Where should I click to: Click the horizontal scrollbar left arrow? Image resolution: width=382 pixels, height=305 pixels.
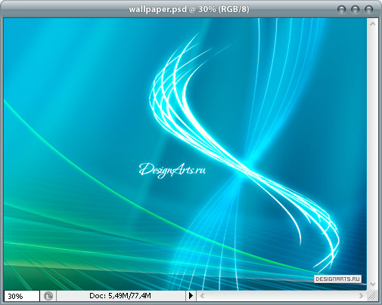click(x=202, y=296)
